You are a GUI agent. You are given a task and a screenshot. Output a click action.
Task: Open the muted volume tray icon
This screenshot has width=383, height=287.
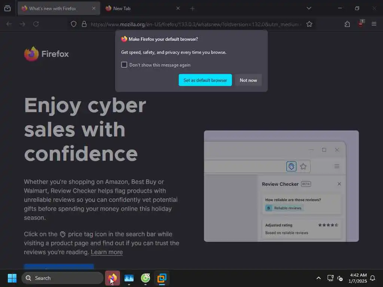[340, 278]
